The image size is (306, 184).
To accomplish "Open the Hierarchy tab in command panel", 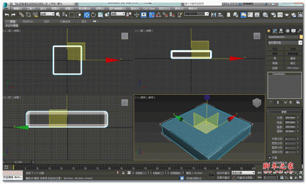I will click(x=281, y=31).
